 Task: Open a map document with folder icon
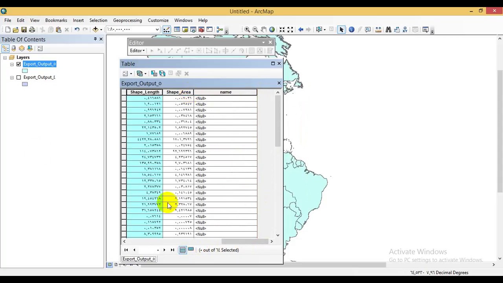pyautogui.click(x=16, y=29)
